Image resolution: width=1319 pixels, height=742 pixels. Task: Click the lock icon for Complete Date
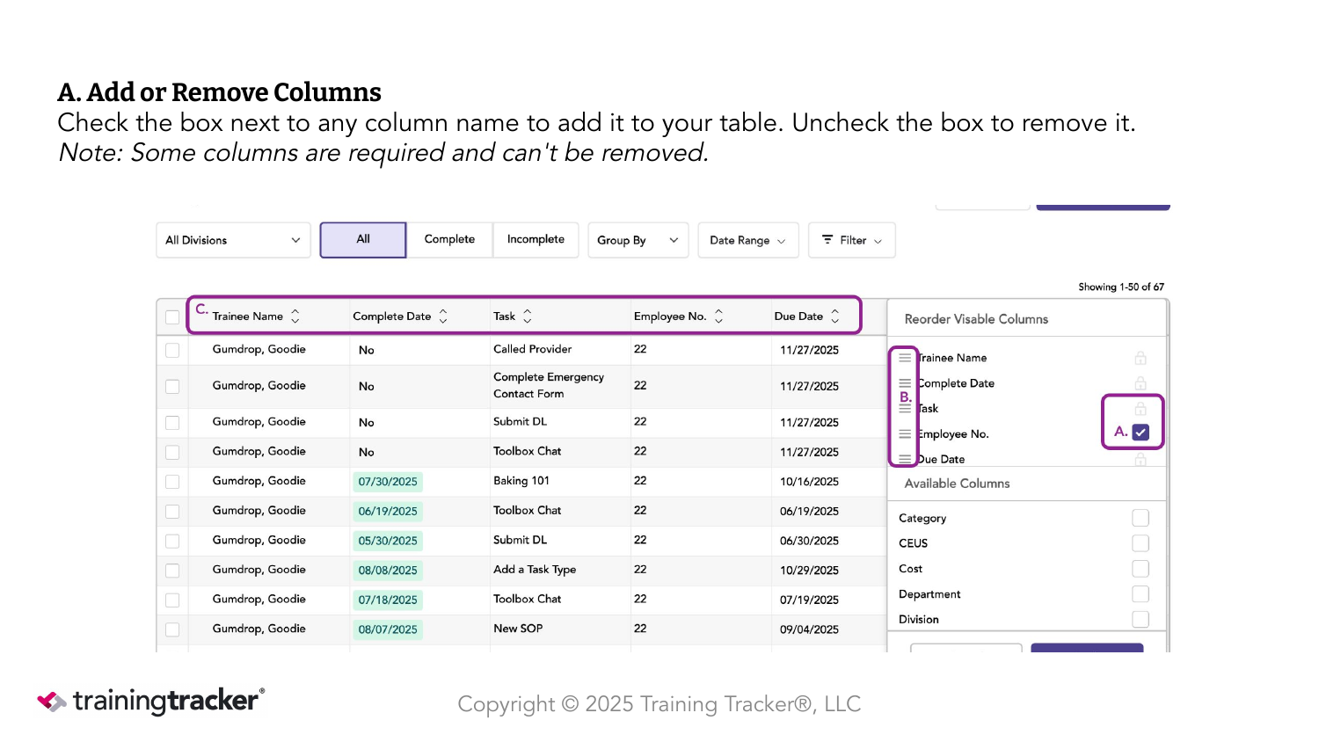pyautogui.click(x=1140, y=383)
